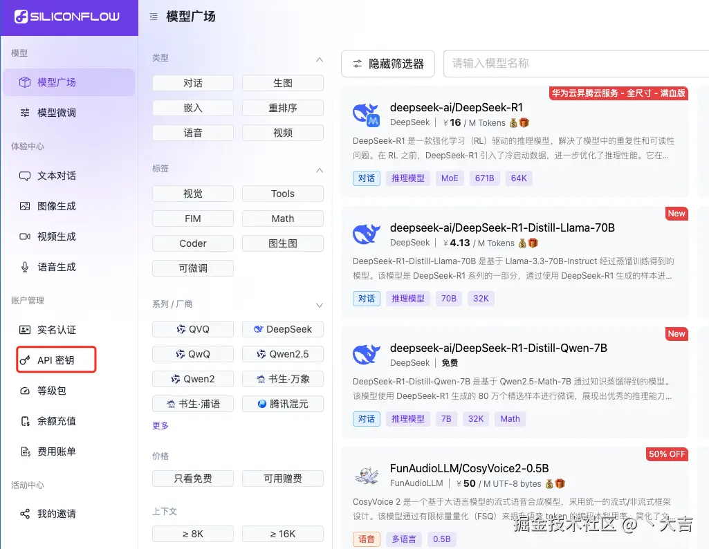709x549 pixels.
Task: Click the CosyVoice2-0.5B bird logo
Action: tap(367, 475)
